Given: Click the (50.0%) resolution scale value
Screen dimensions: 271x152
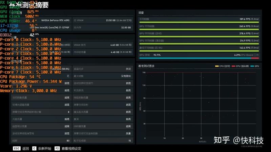Looking at the screenshot, I should (x=65, y=69).
